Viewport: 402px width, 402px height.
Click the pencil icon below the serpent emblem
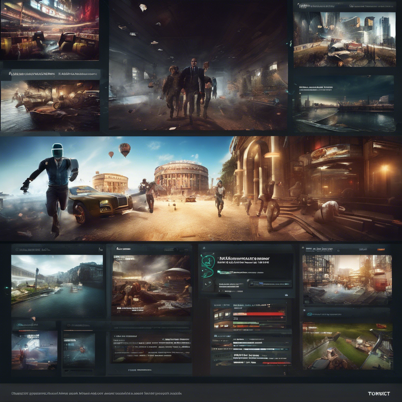[x=205, y=285]
